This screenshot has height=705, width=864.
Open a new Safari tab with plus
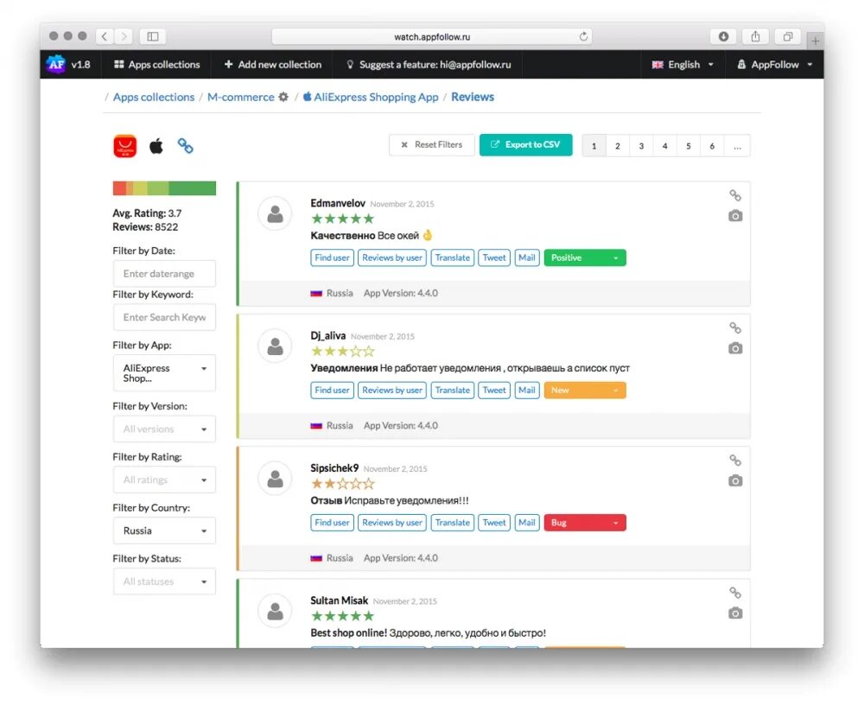pos(815,41)
